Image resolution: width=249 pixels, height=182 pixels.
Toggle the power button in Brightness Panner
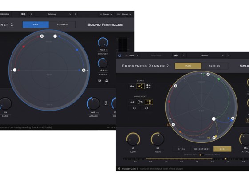(120, 55)
